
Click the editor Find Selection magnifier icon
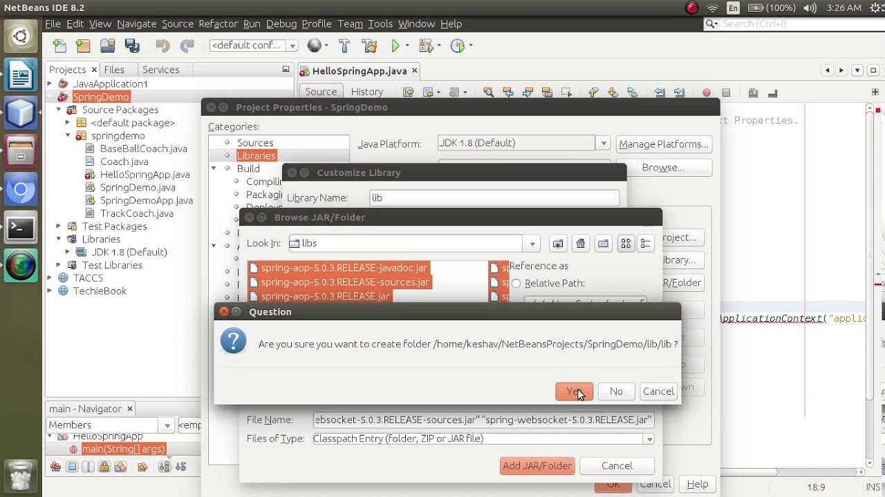click(x=488, y=92)
